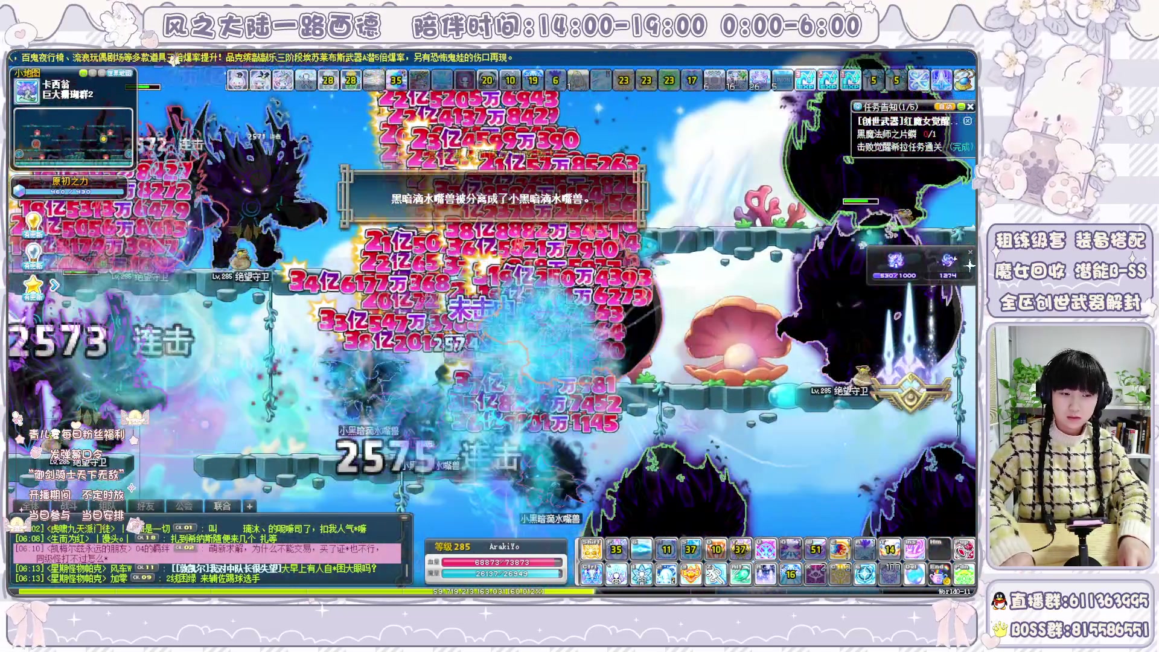Click character name ArakiYo in status bar
This screenshot has height=652, width=1159.
(504, 546)
